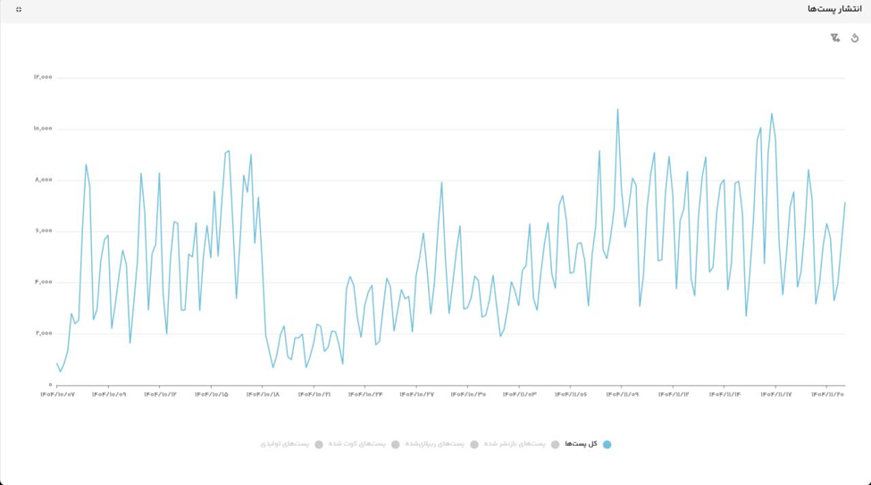
Task: Enable the 'پست‌های ریپلای‌شده' legend series
Action: tap(441, 444)
